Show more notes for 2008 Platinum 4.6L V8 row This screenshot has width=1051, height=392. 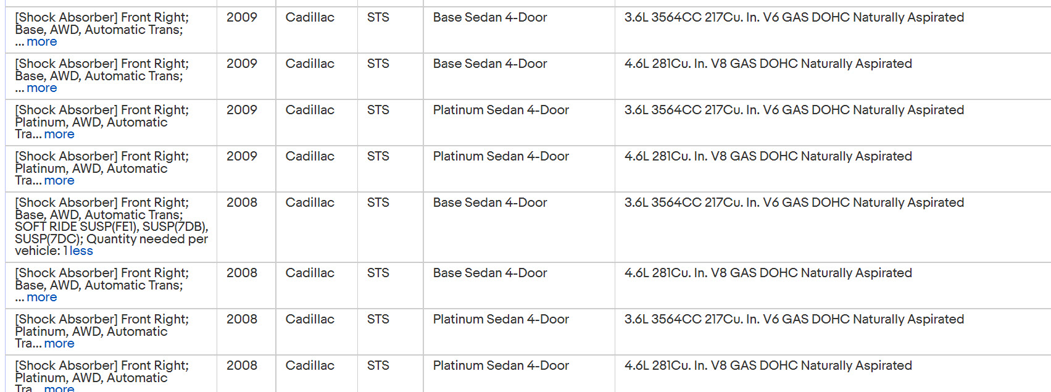pos(59,388)
